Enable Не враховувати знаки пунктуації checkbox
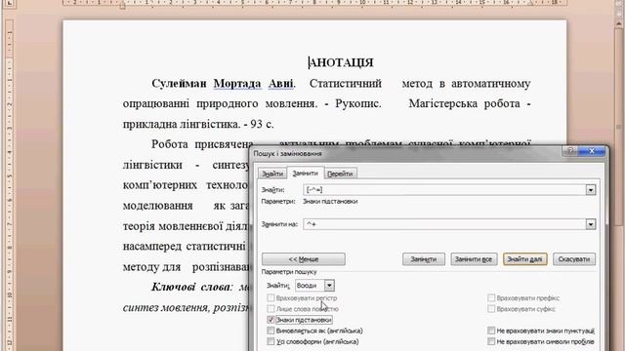 (491, 331)
